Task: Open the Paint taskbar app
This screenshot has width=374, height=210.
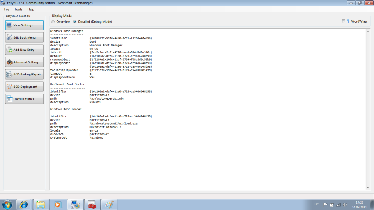Action: 109,205
